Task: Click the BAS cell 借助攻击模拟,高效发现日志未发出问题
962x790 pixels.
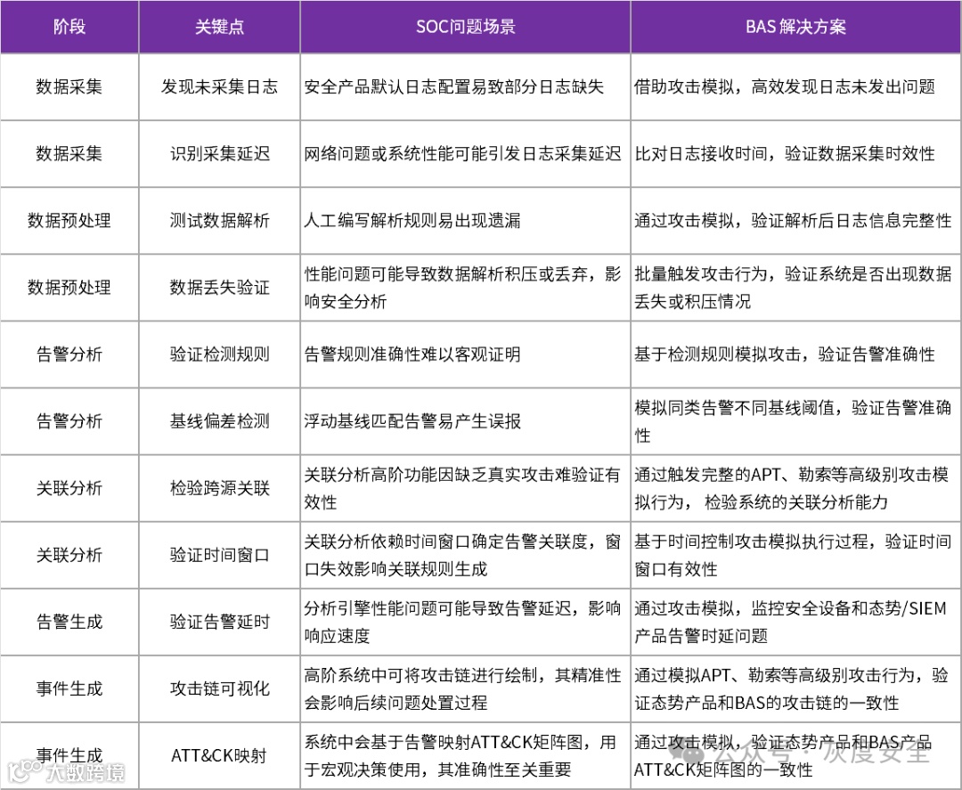Action: click(x=795, y=87)
